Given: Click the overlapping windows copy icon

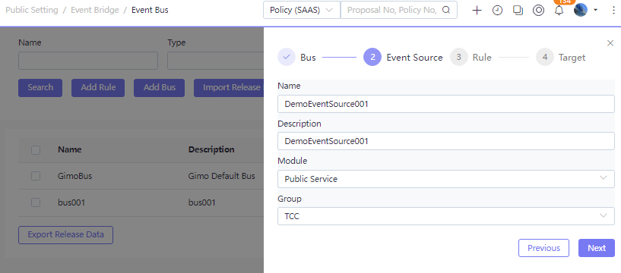Looking at the screenshot, I should pos(518,11).
